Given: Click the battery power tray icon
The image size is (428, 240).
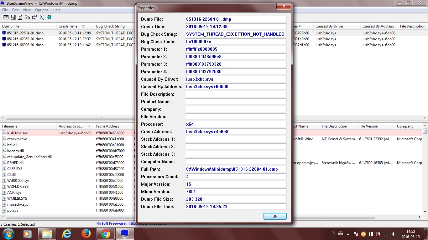Looking at the screenshot, I should [x=378, y=234].
